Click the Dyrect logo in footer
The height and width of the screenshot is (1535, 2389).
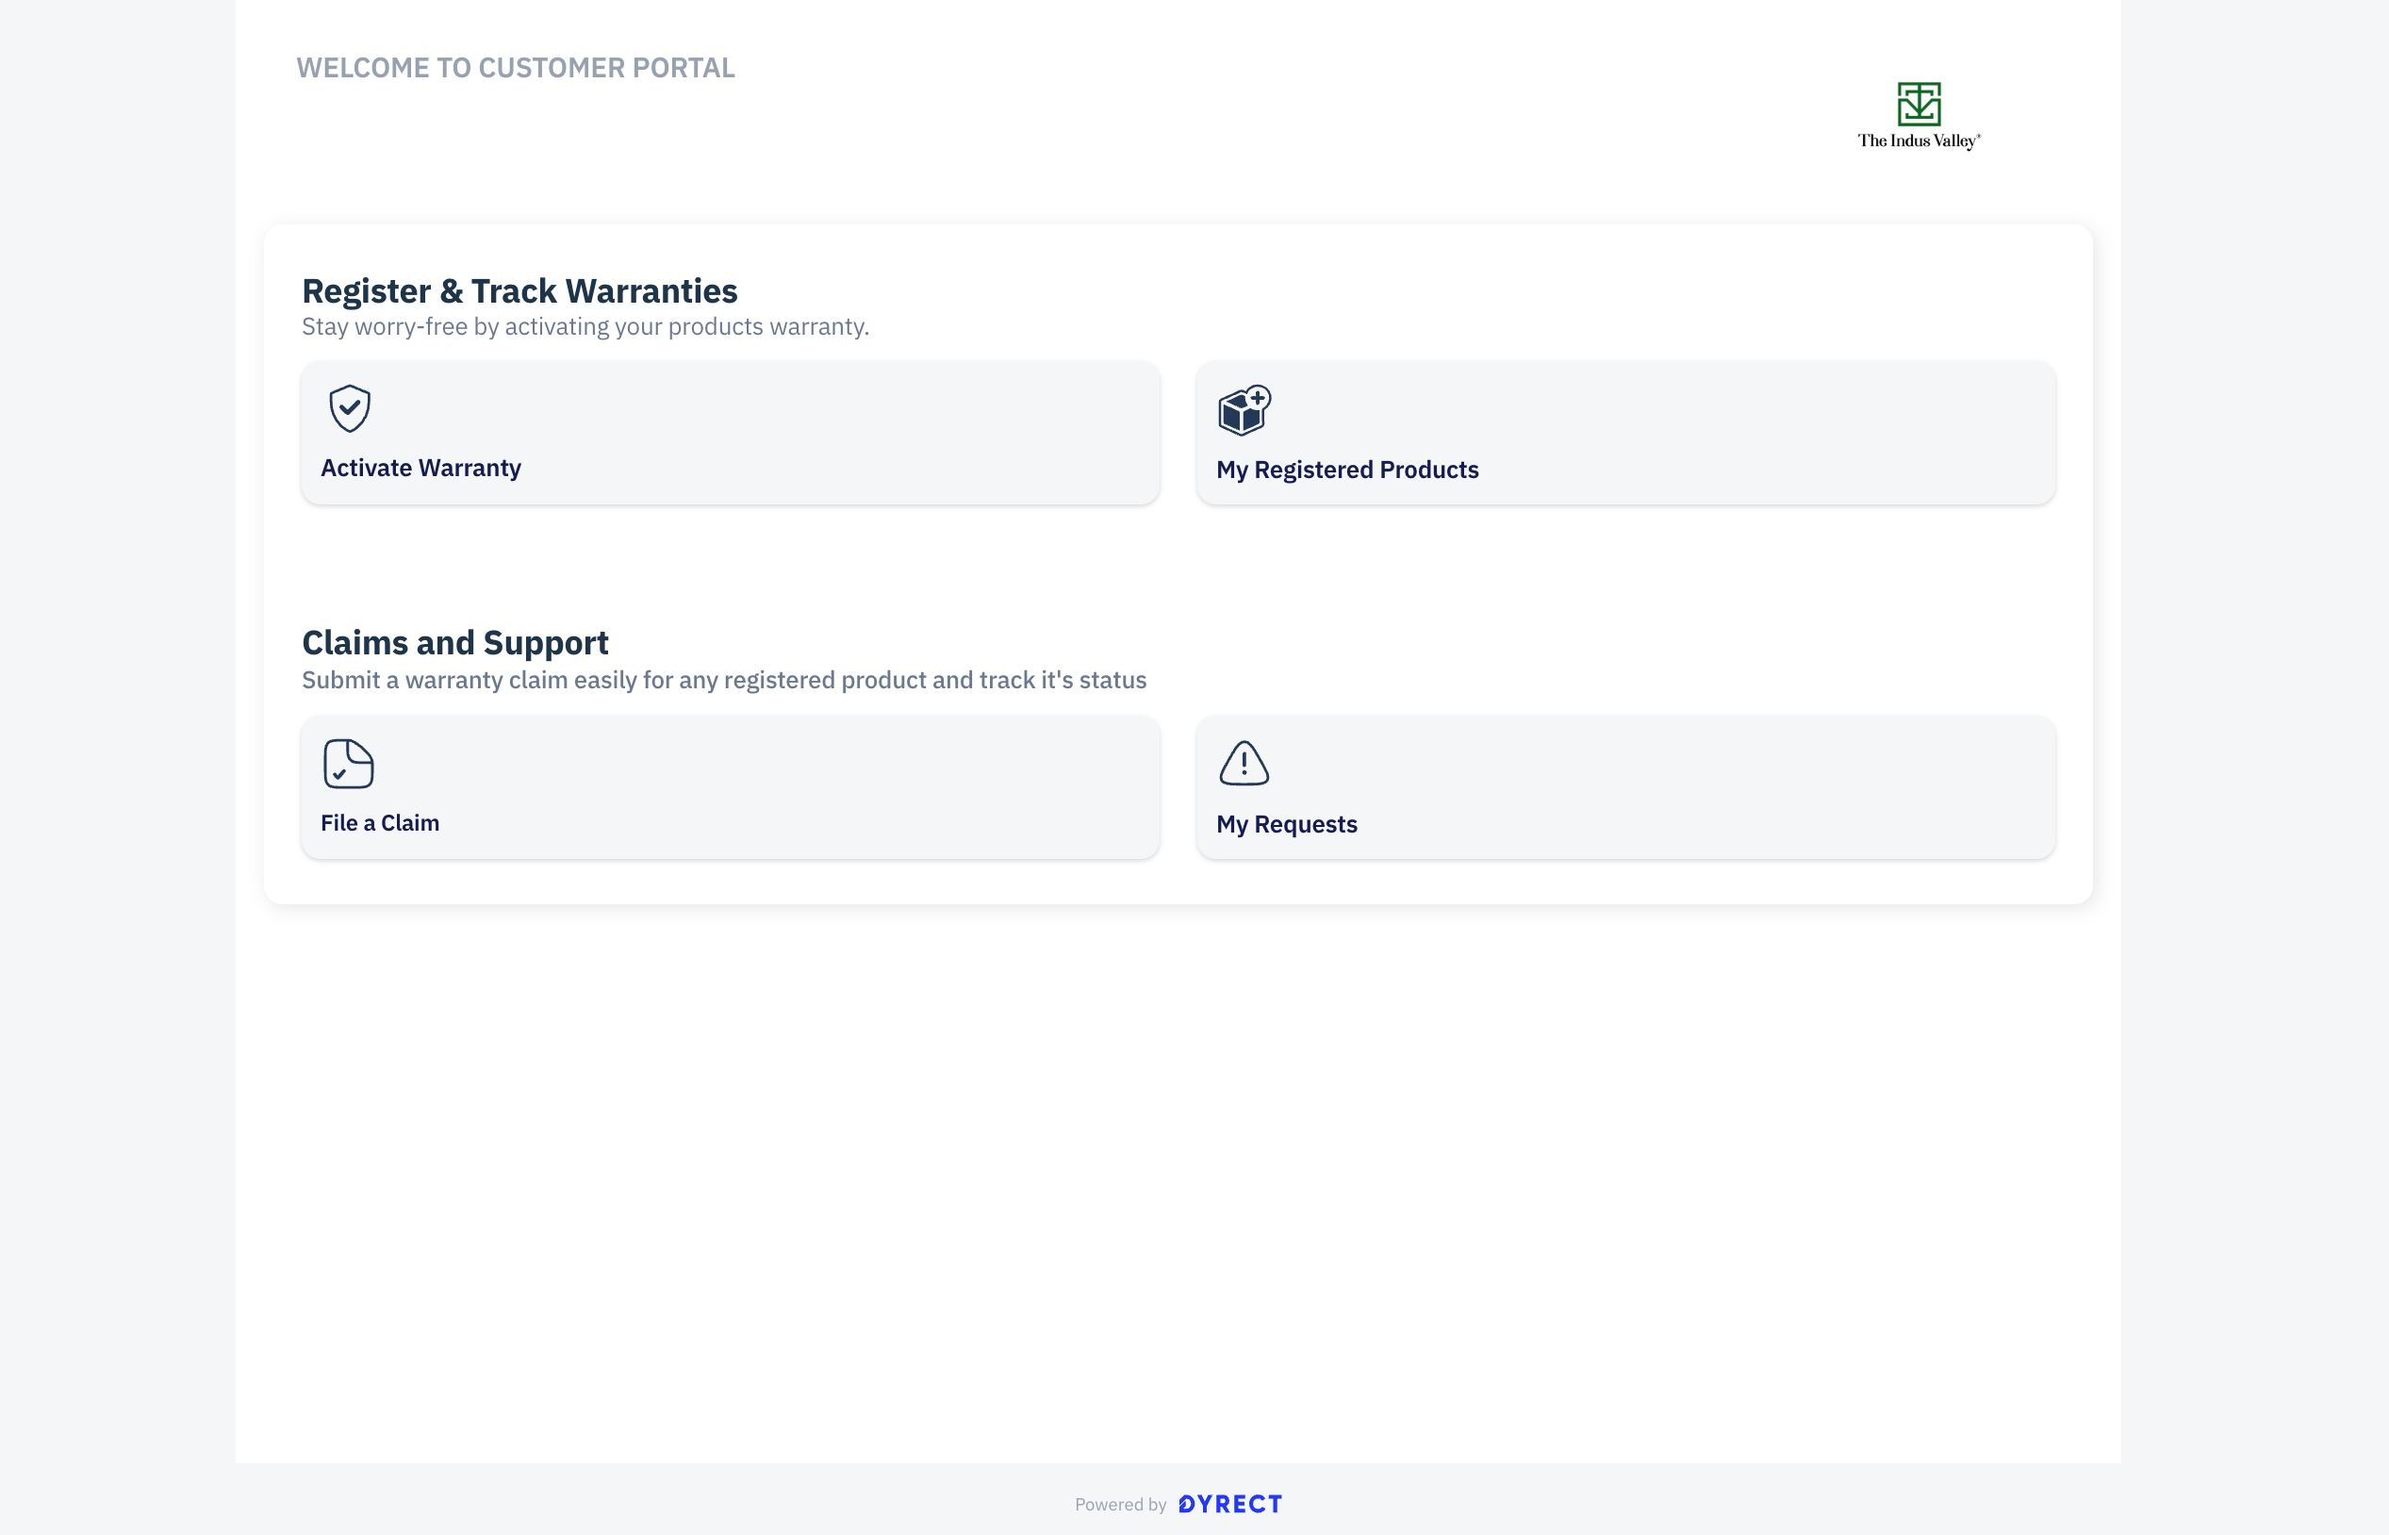pyautogui.click(x=1230, y=1504)
